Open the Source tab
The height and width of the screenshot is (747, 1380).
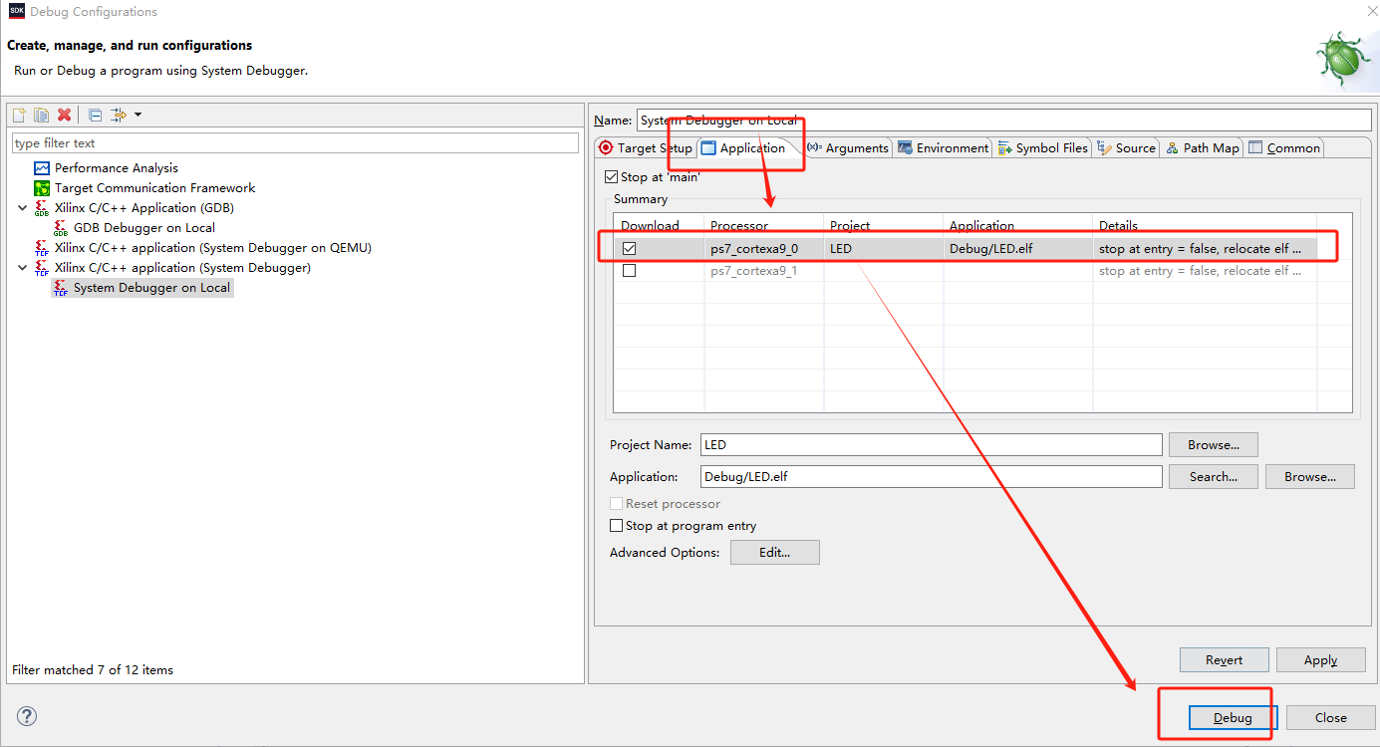click(x=1126, y=147)
